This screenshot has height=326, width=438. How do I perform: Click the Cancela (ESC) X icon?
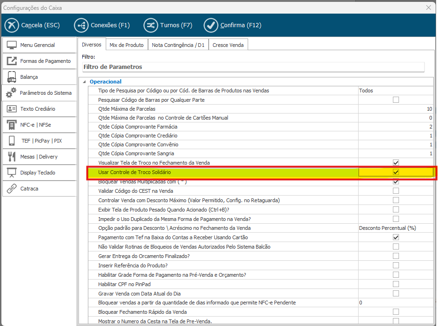pos(12,25)
